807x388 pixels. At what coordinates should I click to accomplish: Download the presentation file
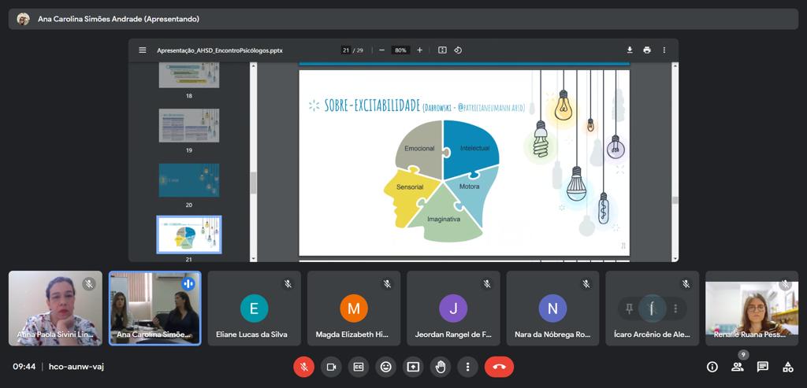[x=630, y=50]
